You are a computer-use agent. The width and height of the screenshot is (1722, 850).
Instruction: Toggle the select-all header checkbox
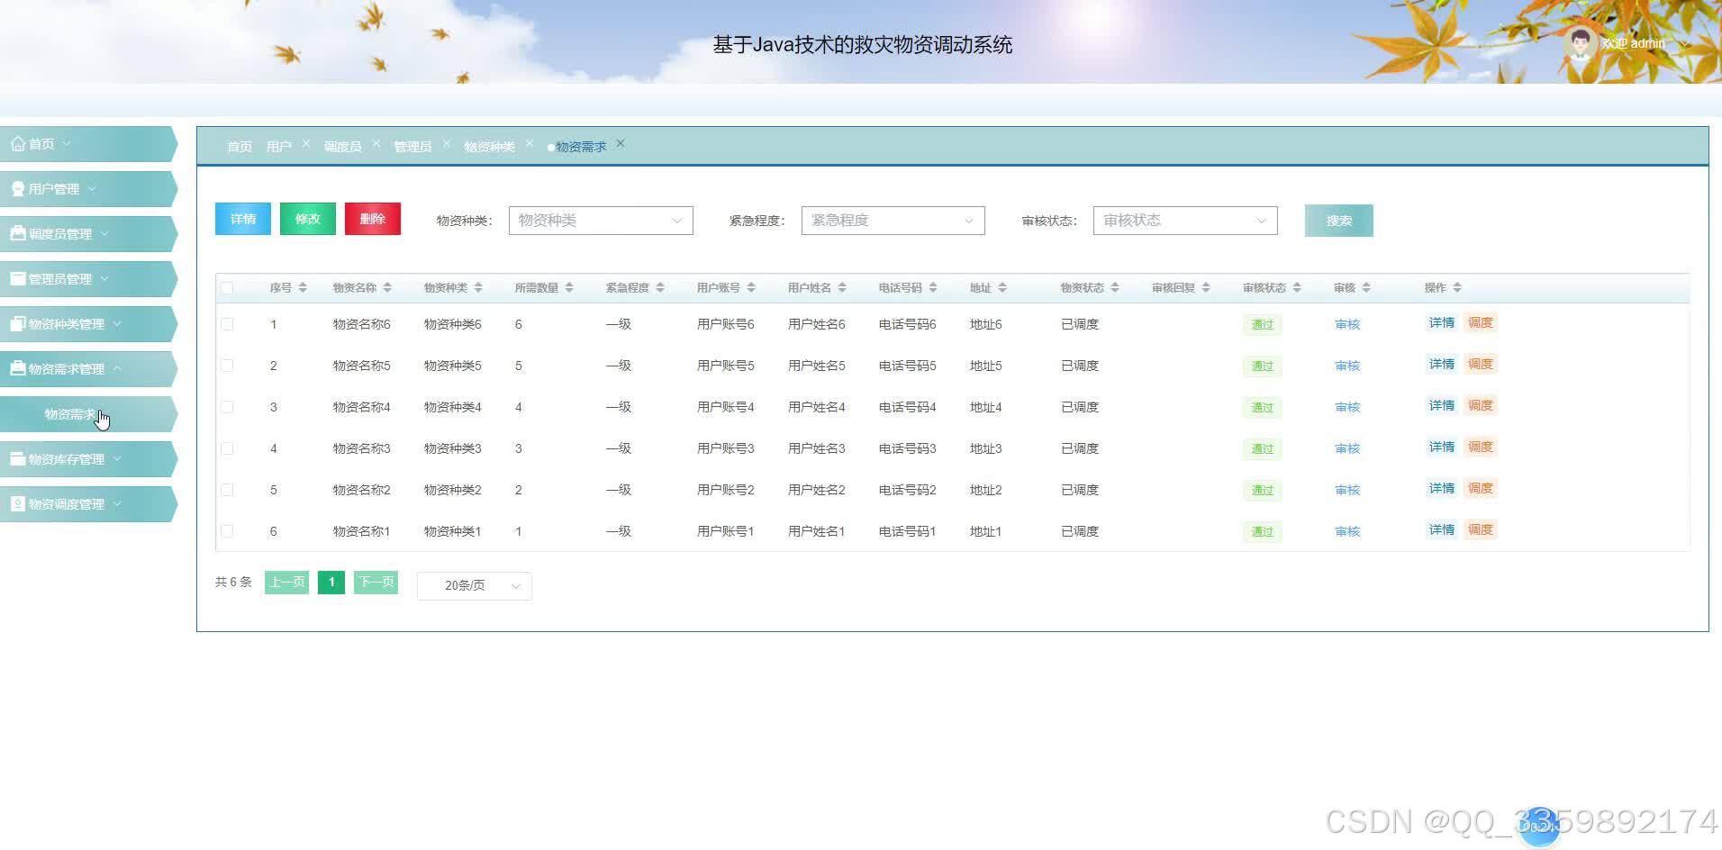(227, 288)
